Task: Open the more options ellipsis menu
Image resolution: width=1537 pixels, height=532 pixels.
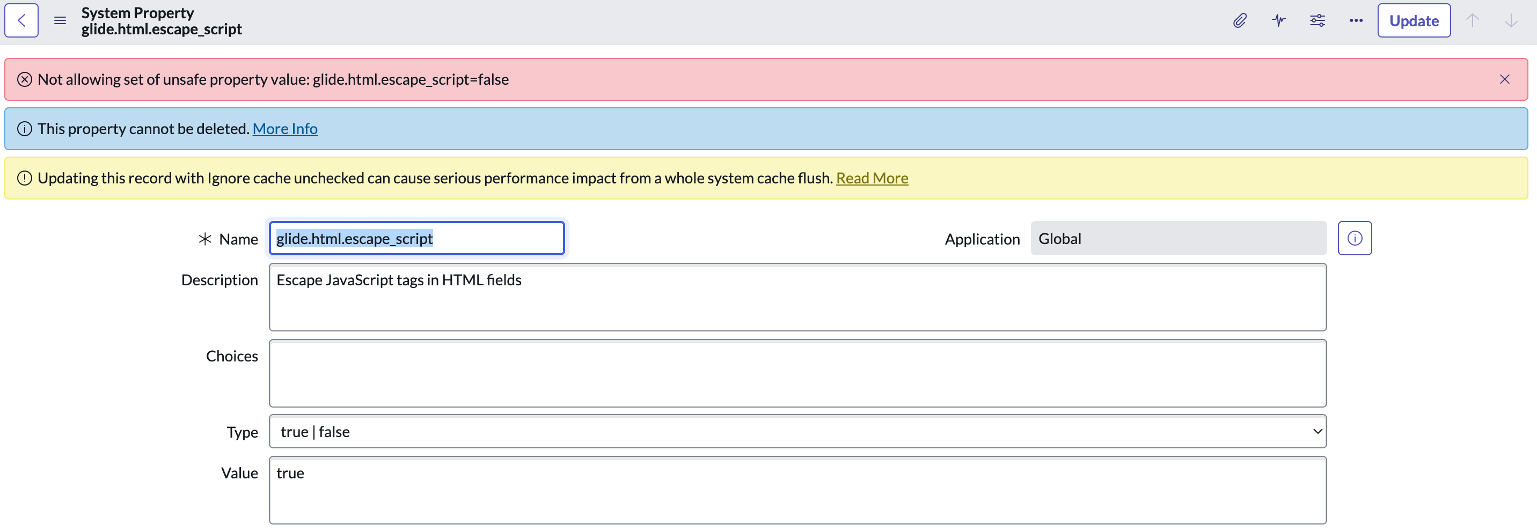Action: click(1356, 20)
